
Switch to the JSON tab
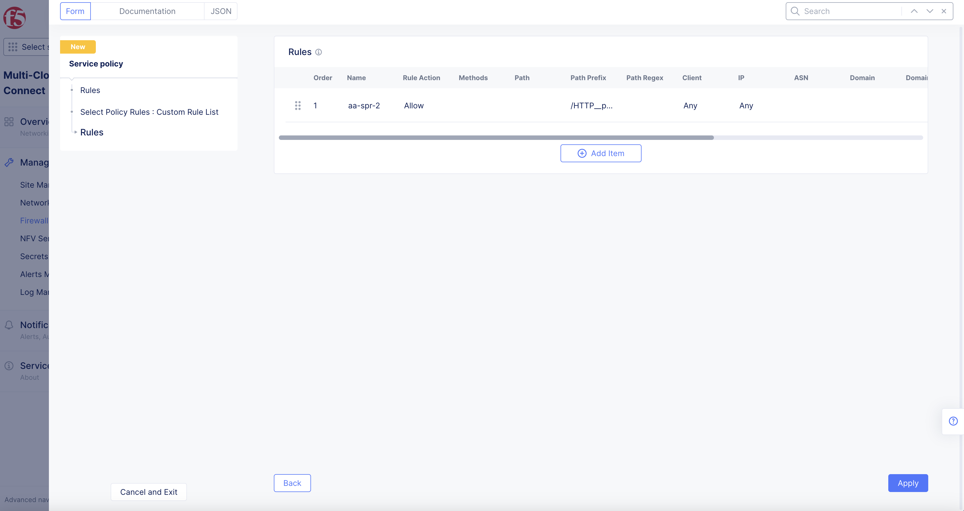pyautogui.click(x=221, y=11)
